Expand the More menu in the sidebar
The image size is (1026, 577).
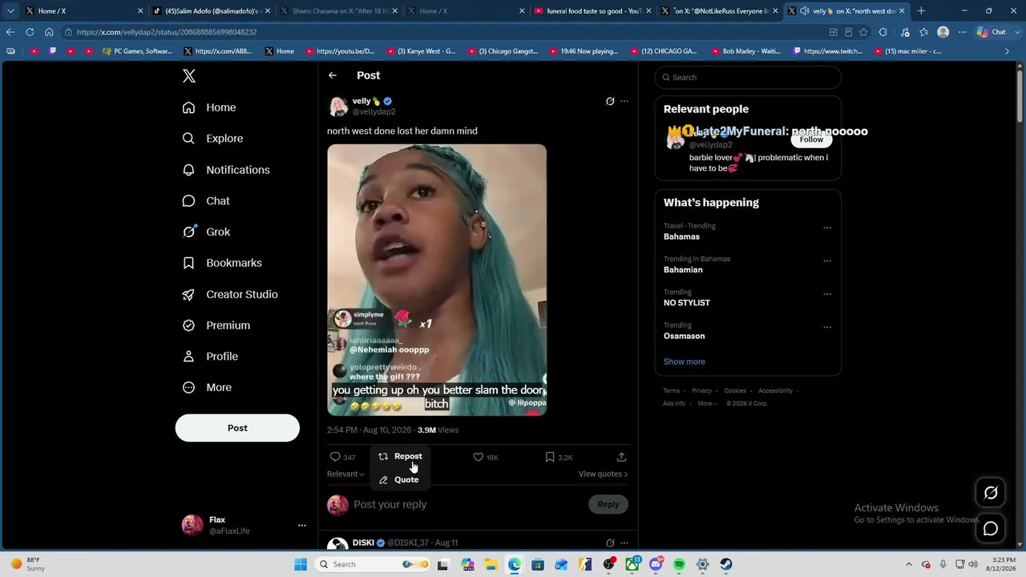point(207,388)
